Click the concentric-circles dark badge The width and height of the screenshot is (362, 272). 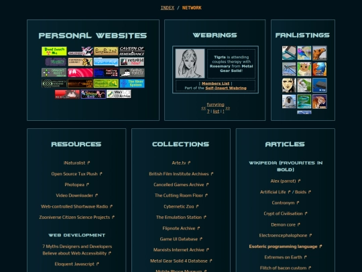54,83
